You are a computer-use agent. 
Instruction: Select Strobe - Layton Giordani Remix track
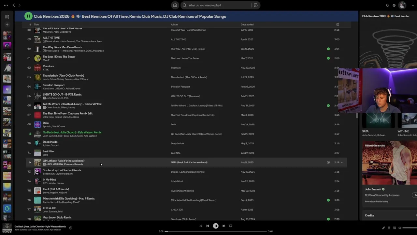pyautogui.click(x=62, y=170)
